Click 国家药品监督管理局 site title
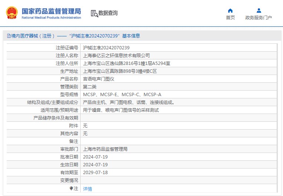Viewport: 283px width, 196px height. coord(51,11)
